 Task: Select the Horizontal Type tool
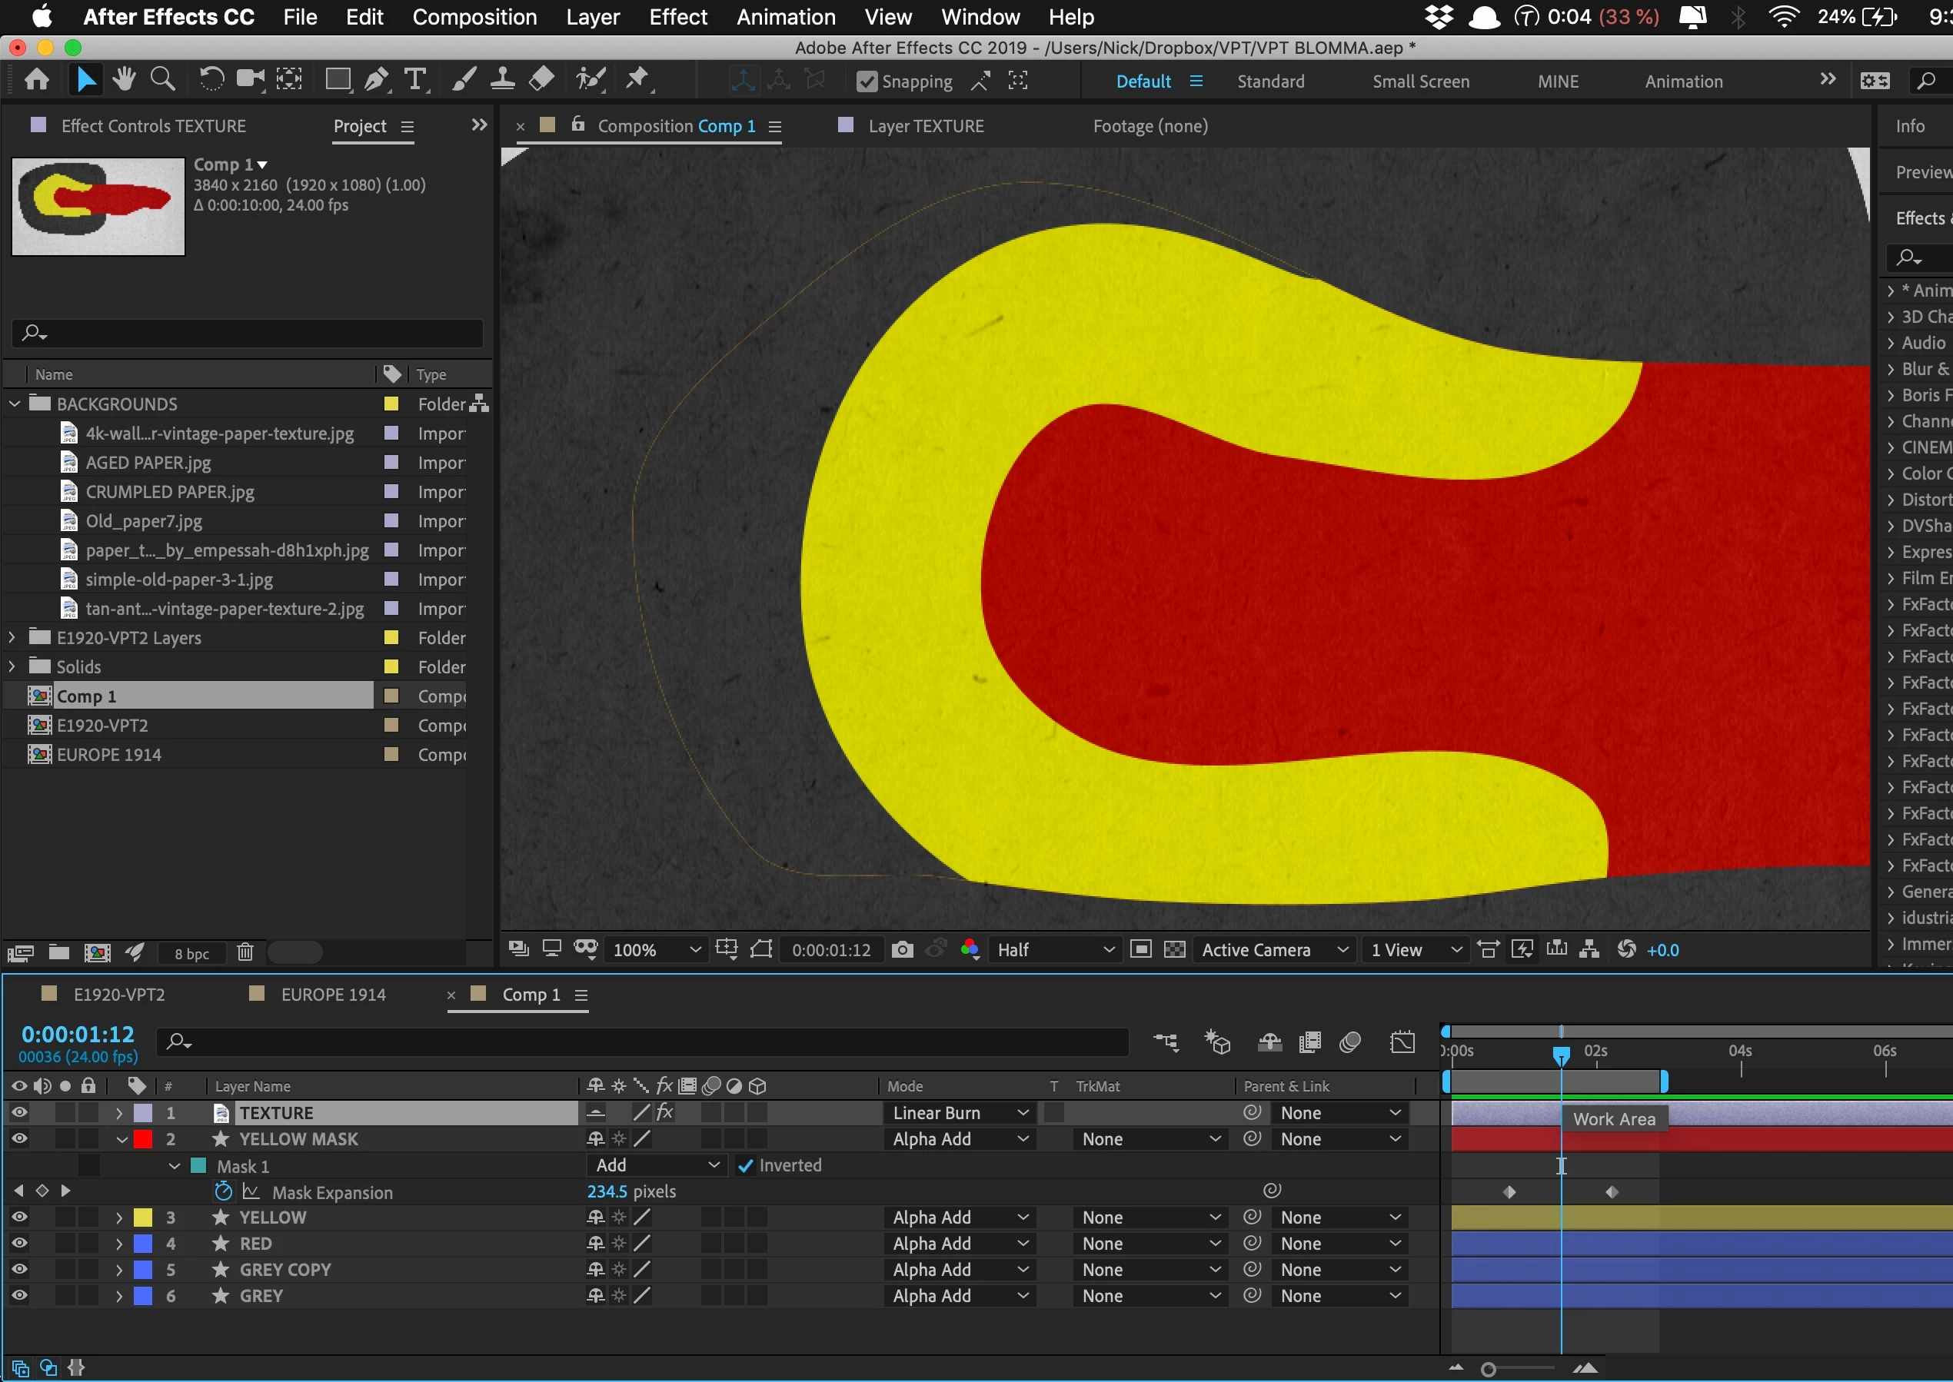[414, 80]
